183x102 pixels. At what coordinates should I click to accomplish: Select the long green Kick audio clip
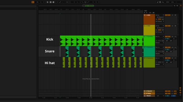pyautogui.click(x=102, y=41)
